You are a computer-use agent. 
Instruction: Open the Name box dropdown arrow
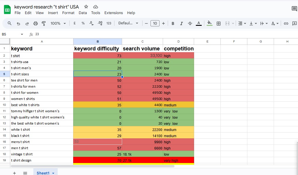22,34
